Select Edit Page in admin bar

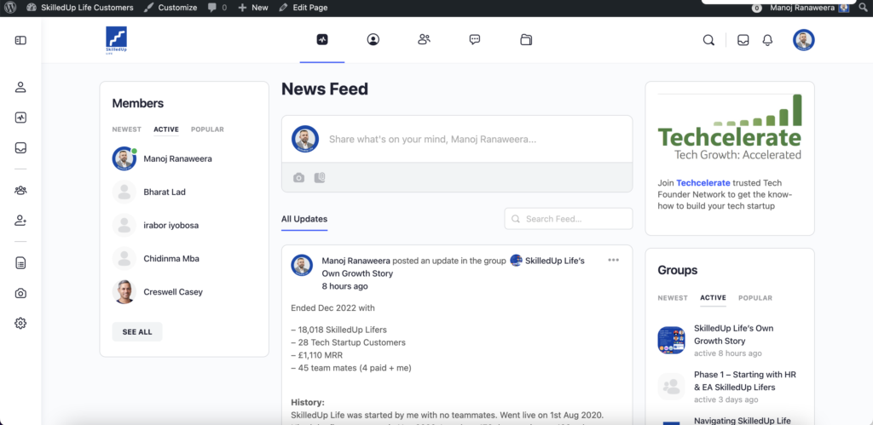pyautogui.click(x=303, y=8)
